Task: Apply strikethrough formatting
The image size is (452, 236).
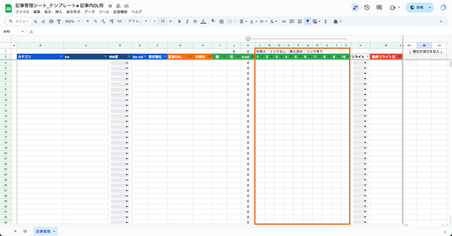Action: click(x=195, y=21)
